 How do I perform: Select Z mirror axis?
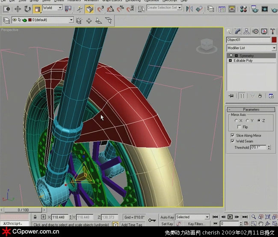(259, 121)
